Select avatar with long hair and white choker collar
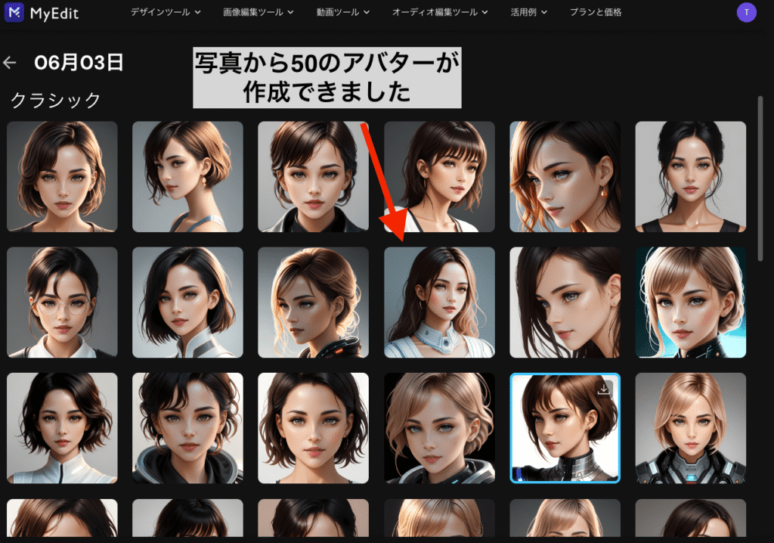 click(x=439, y=303)
